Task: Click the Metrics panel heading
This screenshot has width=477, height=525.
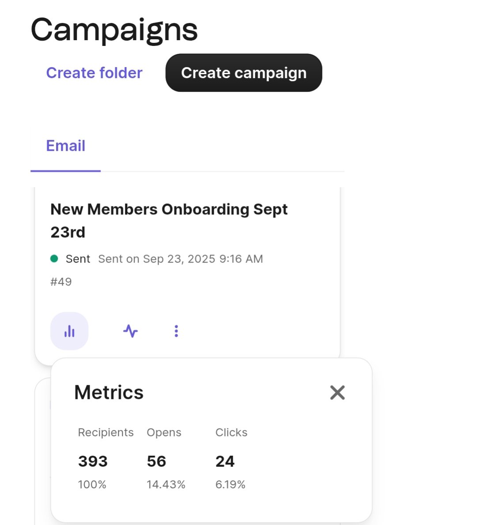Action: [x=109, y=392]
